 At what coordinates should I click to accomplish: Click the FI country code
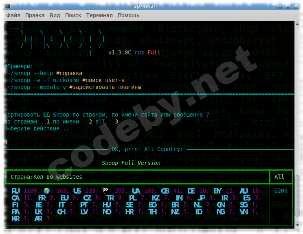pos(15,205)
